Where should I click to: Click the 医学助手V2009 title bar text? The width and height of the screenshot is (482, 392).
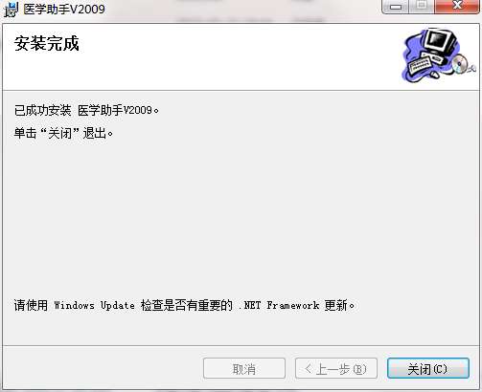[x=64, y=10]
